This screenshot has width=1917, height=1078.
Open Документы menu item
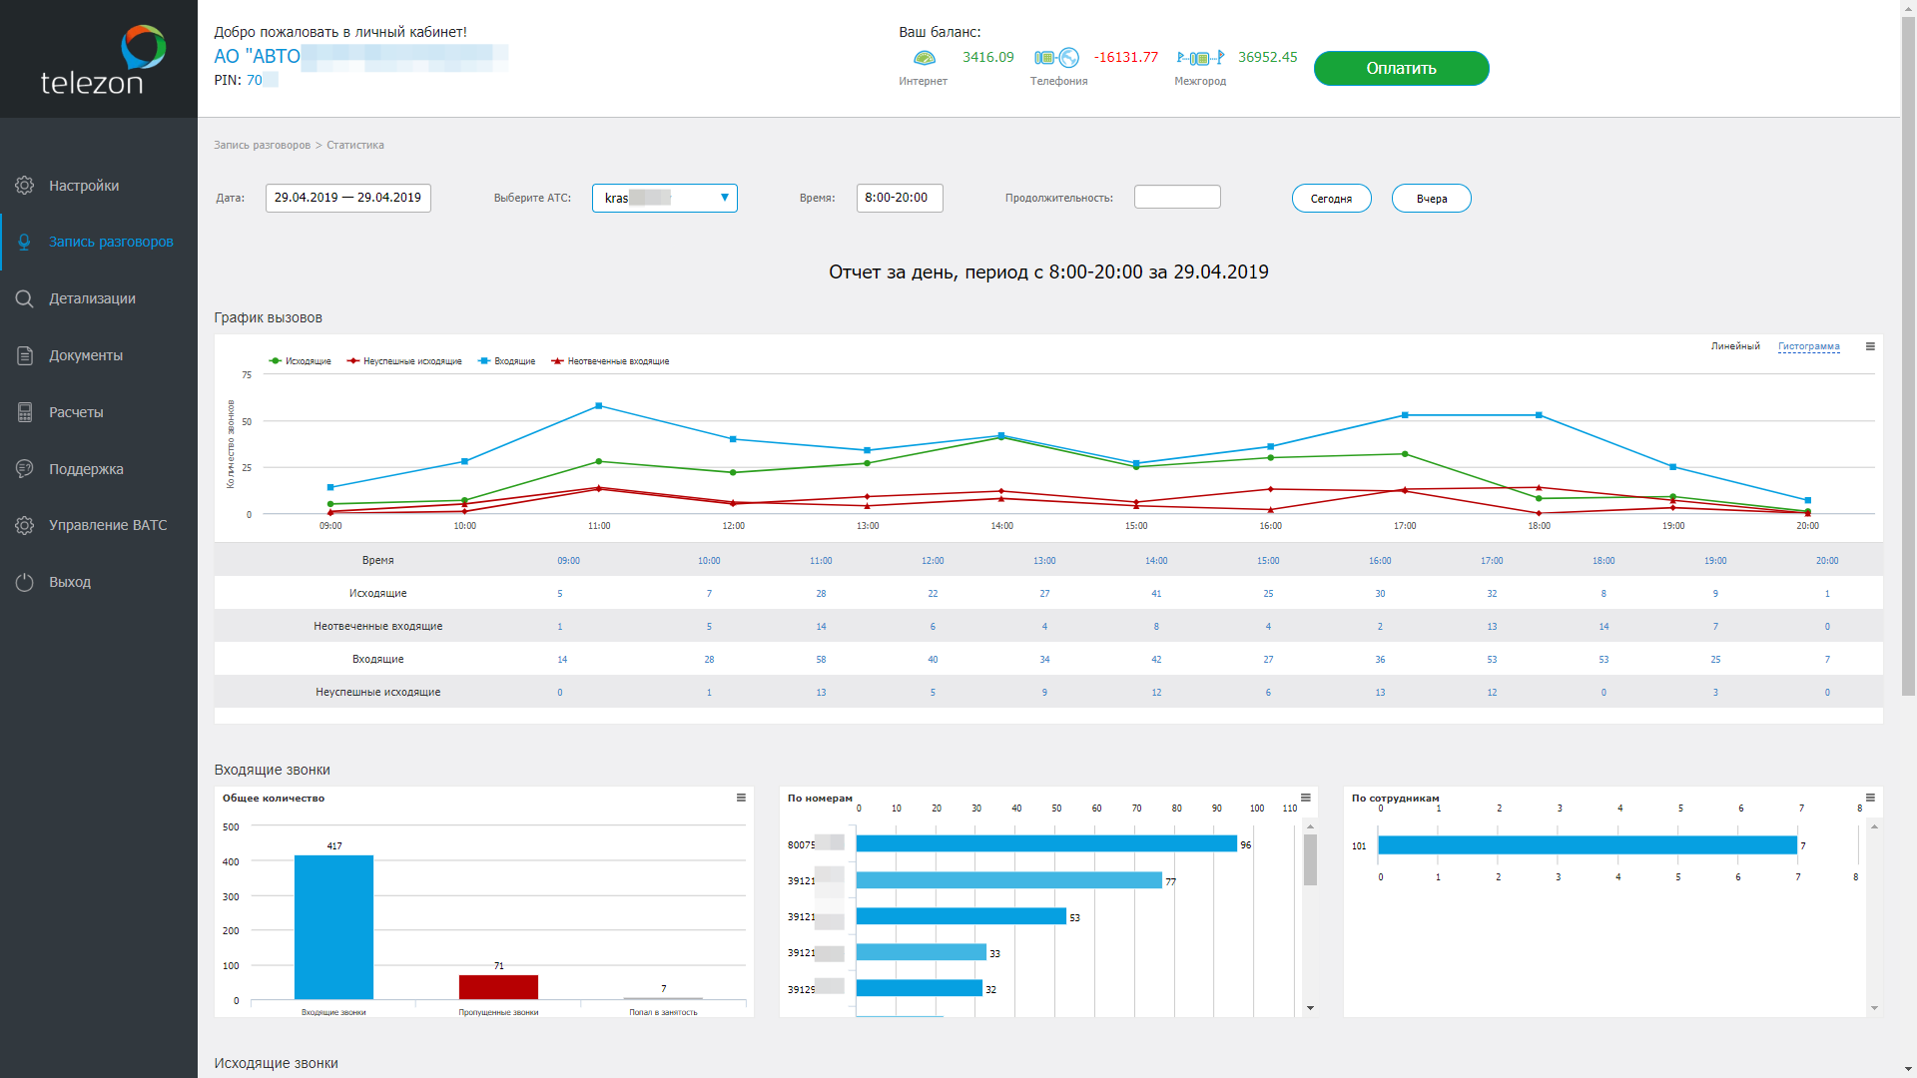(x=86, y=355)
